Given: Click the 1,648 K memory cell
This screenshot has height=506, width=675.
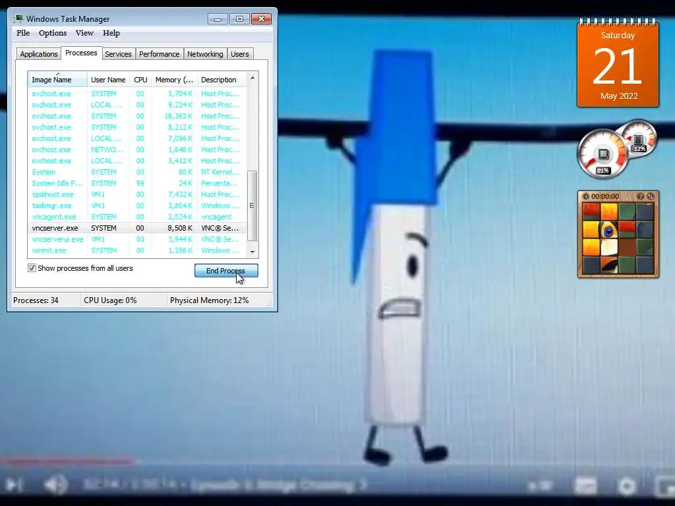Looking at the screenshot, I should coord(181,150).
